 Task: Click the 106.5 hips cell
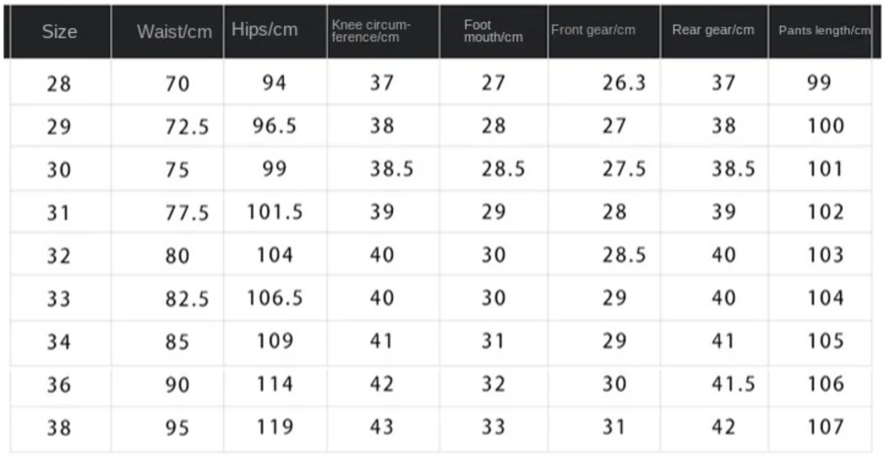click(x=274, y=298)
